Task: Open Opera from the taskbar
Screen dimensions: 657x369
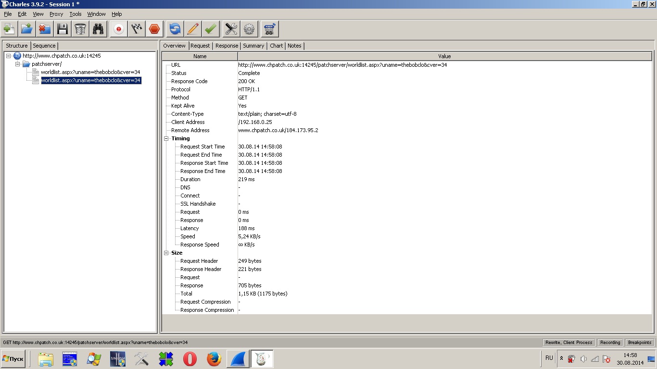Action: (190, 359)
